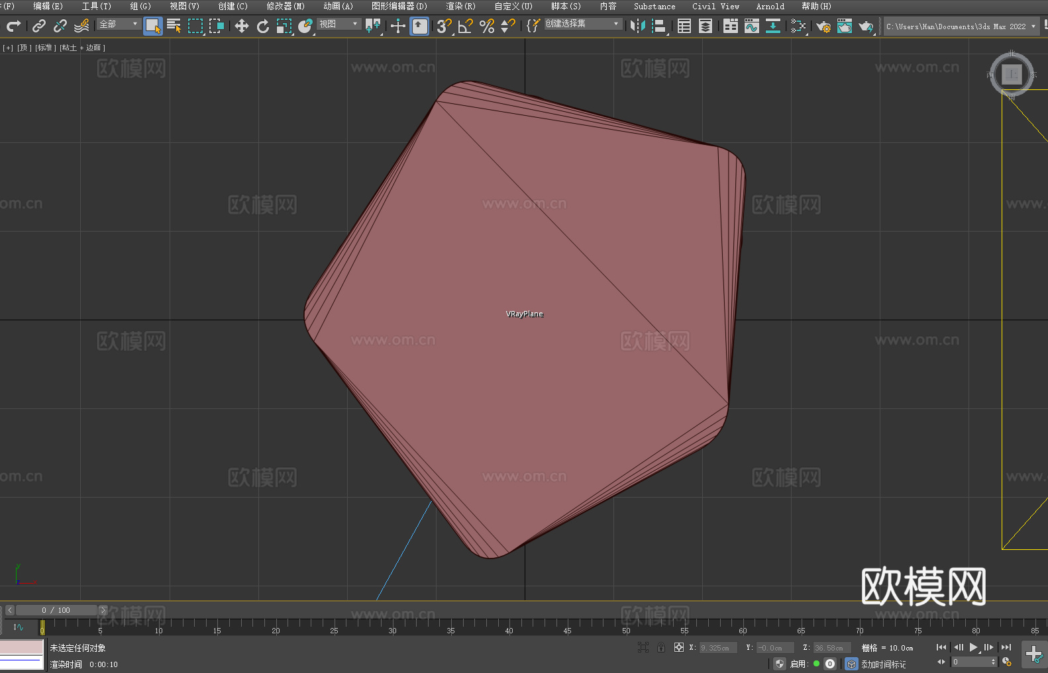Choose the rectangular selection region tool

(x=195, y=26)
